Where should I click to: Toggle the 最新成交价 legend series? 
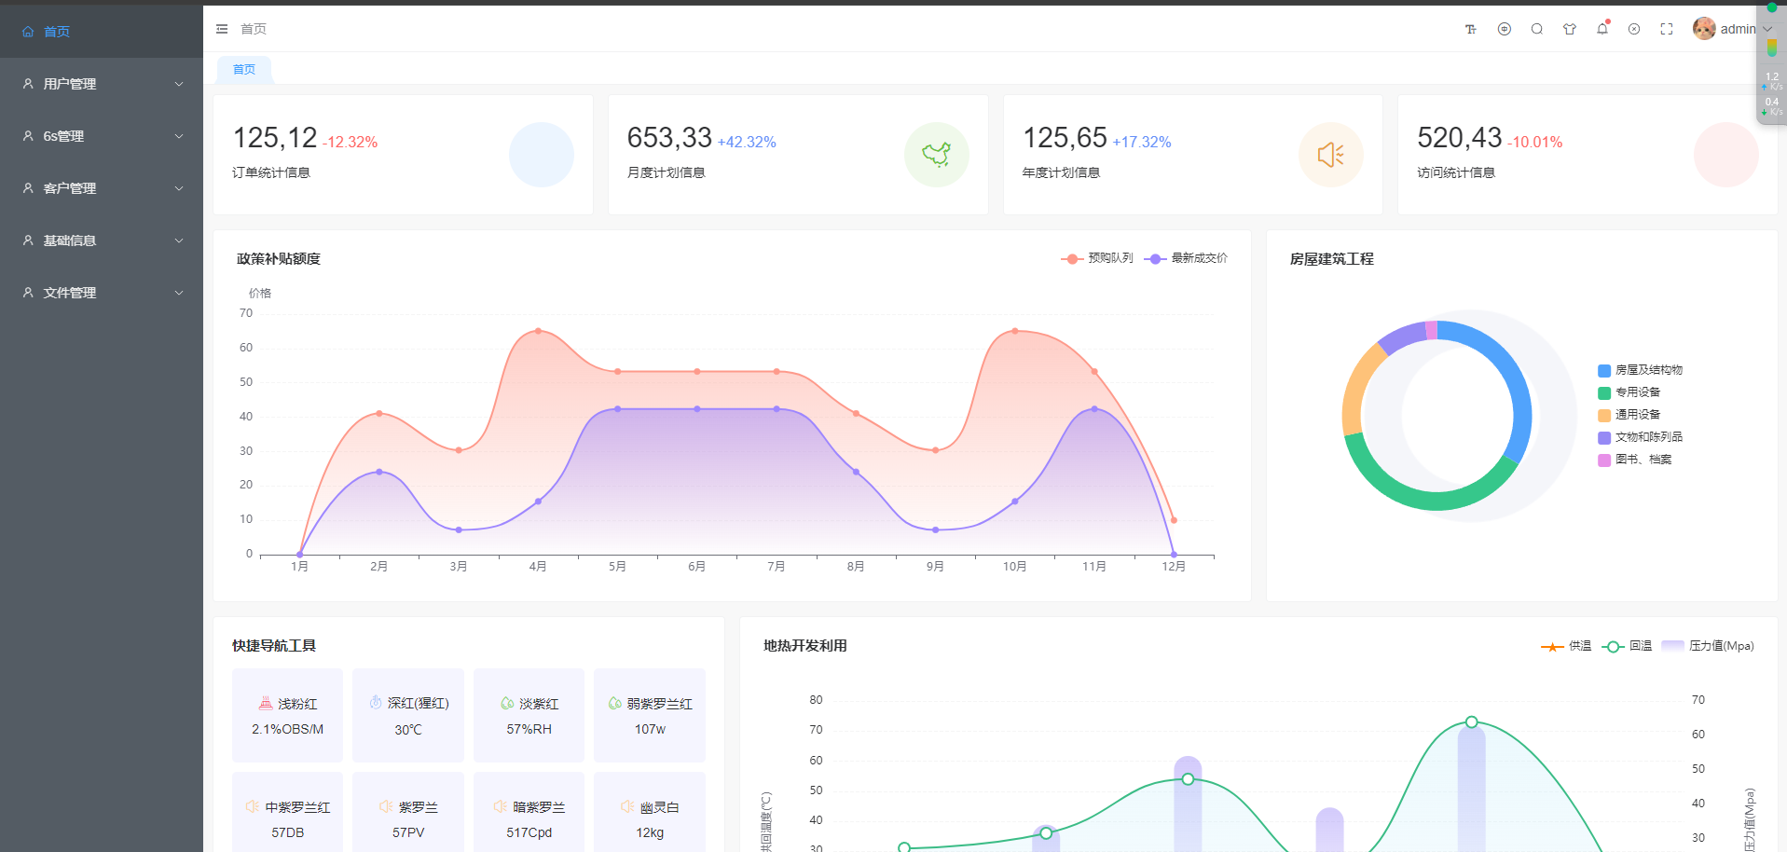click(1186, 258)
